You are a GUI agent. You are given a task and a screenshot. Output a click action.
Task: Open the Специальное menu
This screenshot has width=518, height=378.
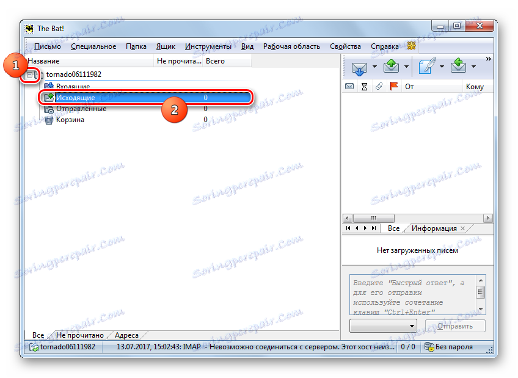93,46
